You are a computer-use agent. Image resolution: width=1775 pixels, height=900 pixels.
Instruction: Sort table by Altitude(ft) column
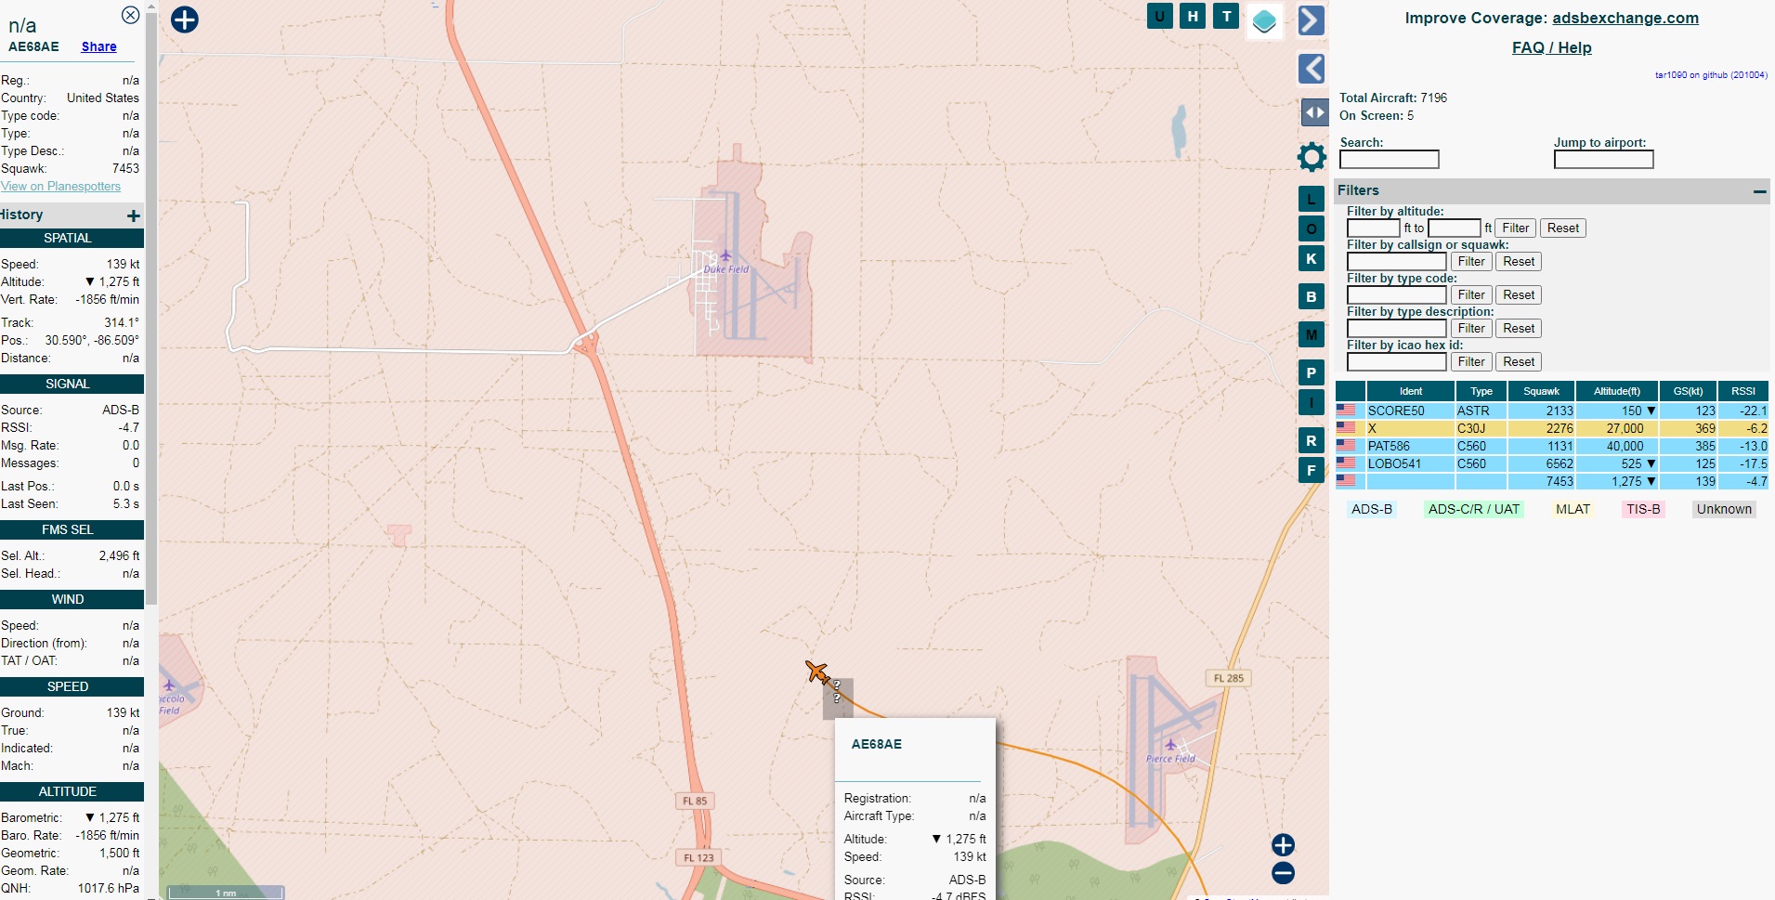coord(1617,391)
